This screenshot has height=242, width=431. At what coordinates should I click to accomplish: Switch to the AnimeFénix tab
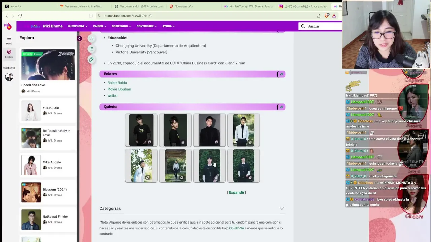tap(82, 6)
